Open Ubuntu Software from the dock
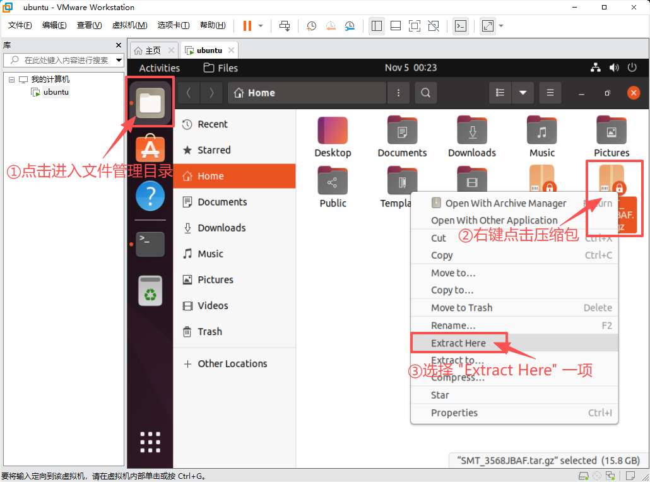650x482 pixels. (x=150, y=150)
